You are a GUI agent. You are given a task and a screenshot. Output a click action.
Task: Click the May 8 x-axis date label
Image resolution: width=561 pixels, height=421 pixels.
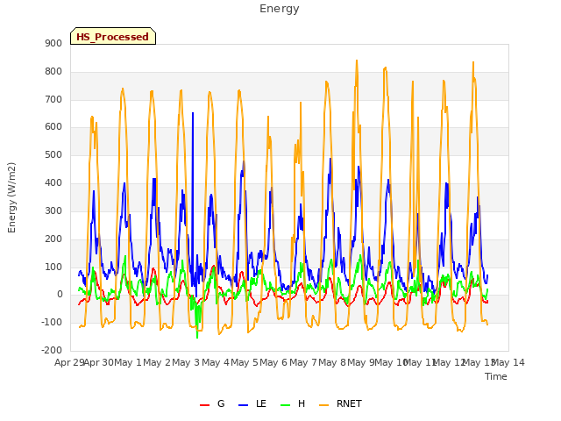pos(332,362)
